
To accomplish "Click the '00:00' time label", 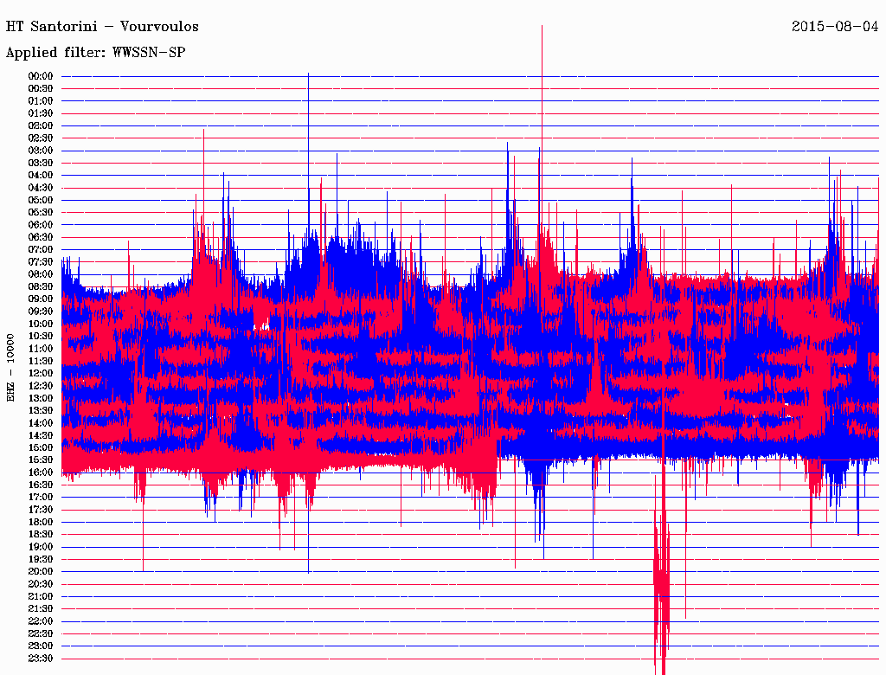I will coord(41,76).
